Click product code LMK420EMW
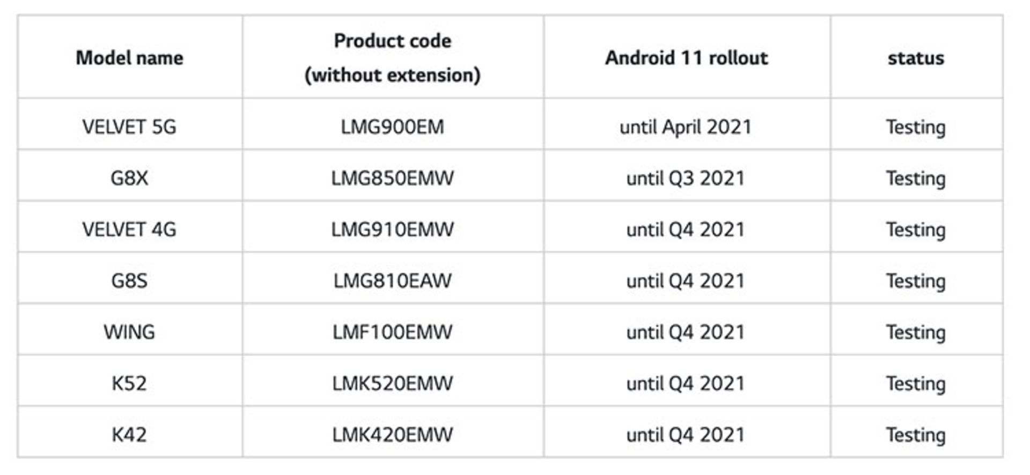The height and width of the screenshot is (475, 1030). pyautogui.click(x=392, y=434)
